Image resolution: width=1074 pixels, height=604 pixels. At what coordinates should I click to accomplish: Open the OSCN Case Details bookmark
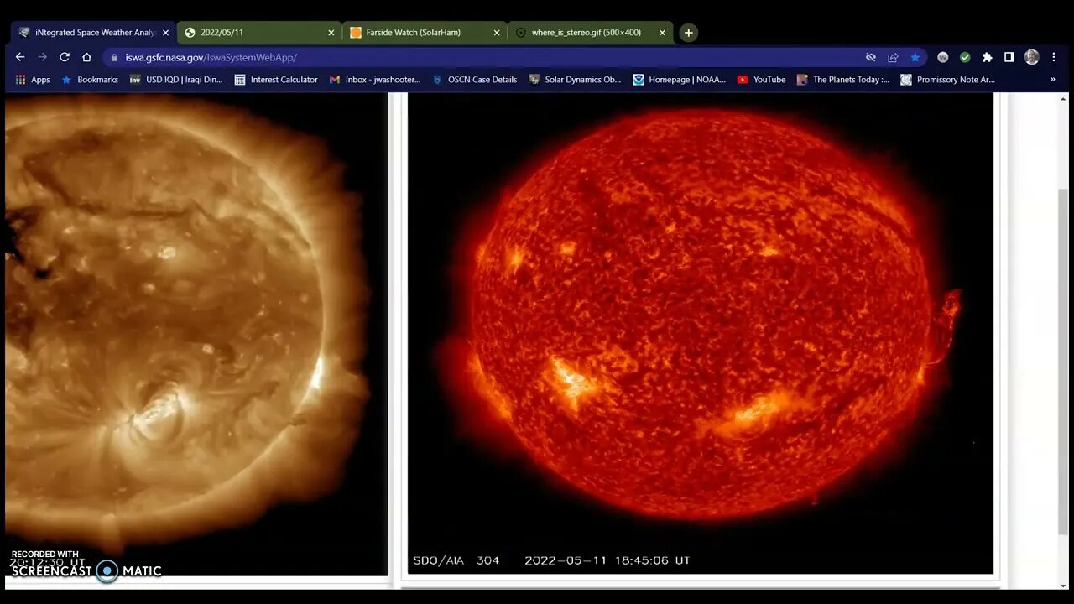point(475,80)
